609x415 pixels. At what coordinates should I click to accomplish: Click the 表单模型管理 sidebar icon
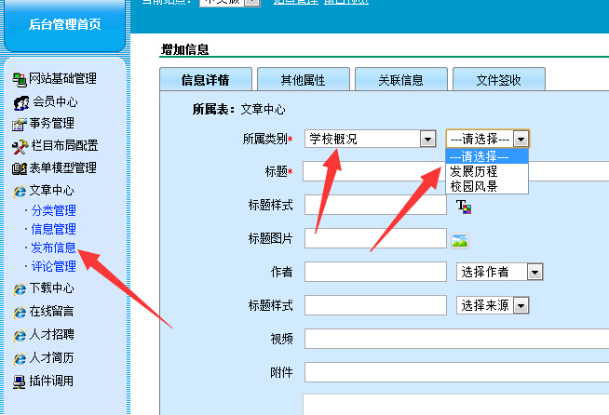pos(20,168)
